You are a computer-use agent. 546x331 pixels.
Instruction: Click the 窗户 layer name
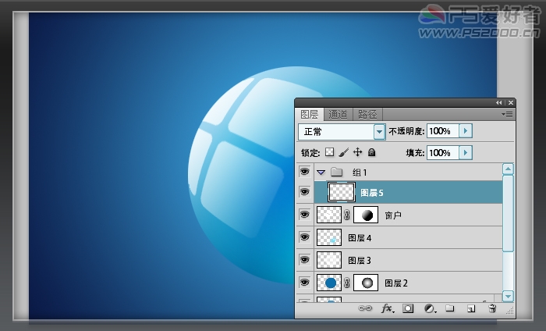point(393,215)
